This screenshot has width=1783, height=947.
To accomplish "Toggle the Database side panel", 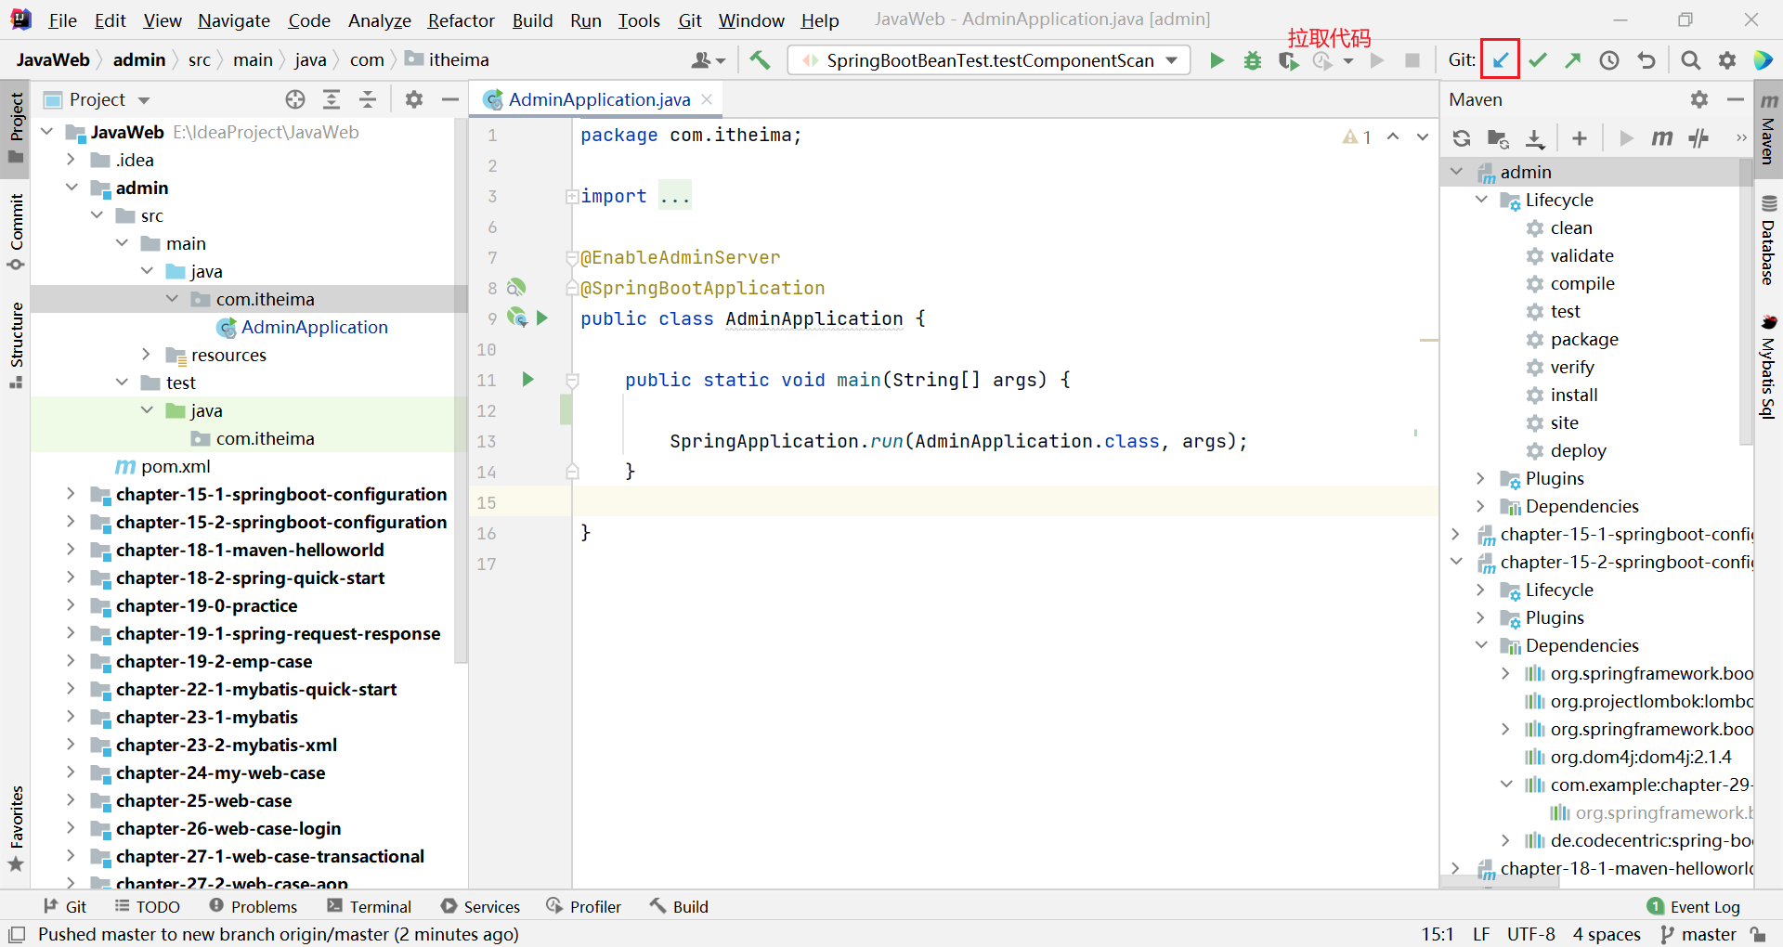I will point(1768,241).
